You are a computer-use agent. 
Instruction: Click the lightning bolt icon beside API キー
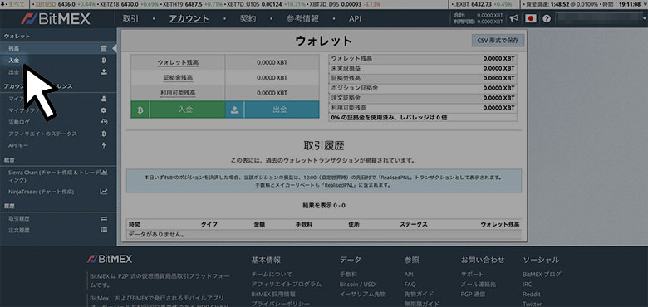click(x=104, y=145)
